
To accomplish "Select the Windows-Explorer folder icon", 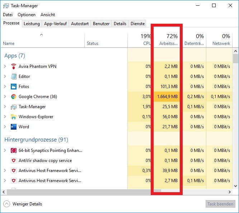I will 14,117.
